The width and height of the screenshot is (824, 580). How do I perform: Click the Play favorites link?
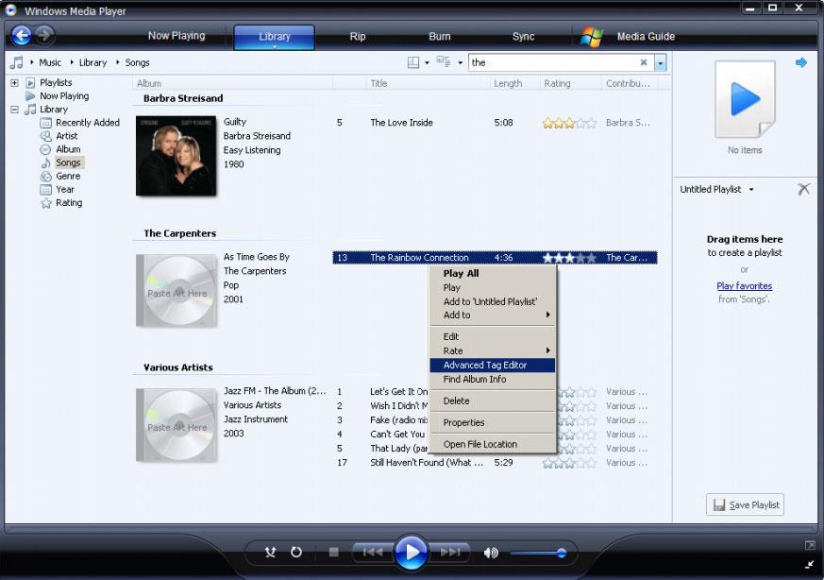(744, 286)
